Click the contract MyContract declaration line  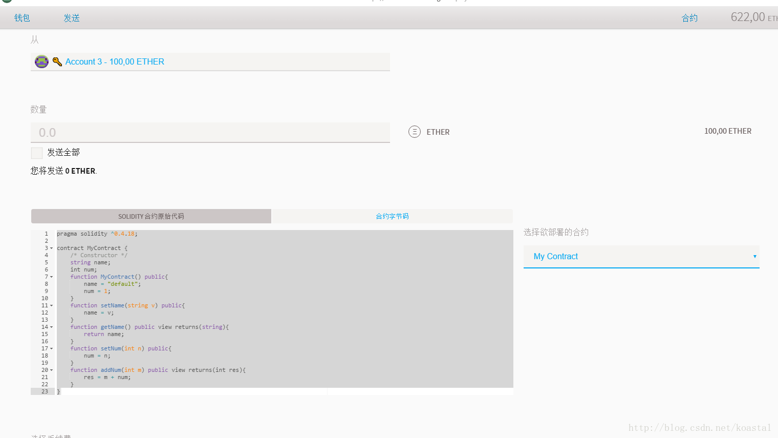(92, 248)
